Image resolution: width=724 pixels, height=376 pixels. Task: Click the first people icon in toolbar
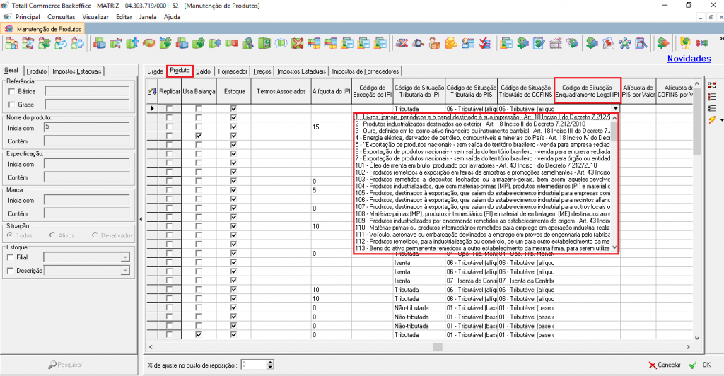coord(12,44)
